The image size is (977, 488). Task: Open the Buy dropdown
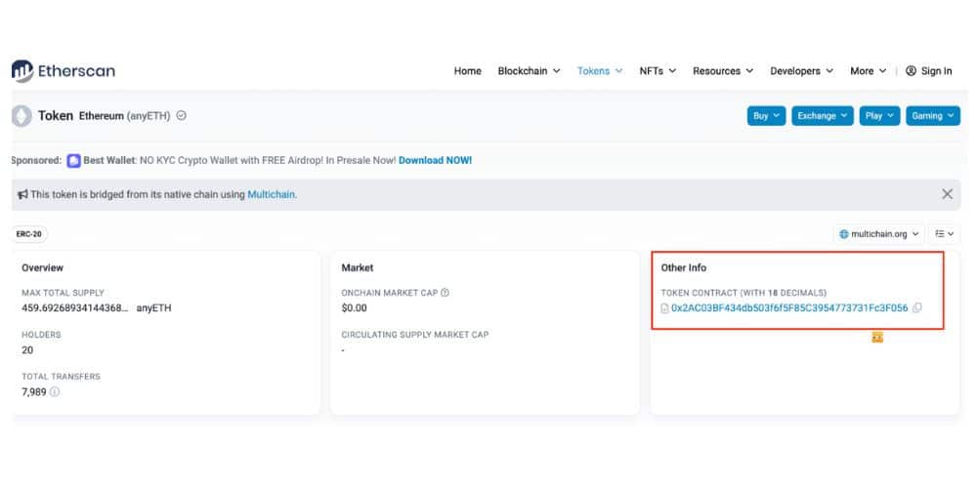pos(766,116)
